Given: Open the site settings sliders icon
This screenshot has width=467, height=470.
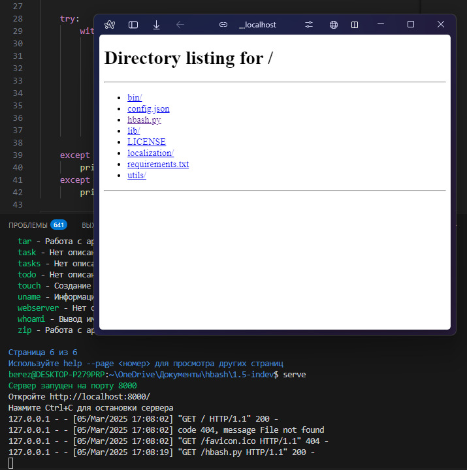Looking at the screenshot, I should coord(309,25).
